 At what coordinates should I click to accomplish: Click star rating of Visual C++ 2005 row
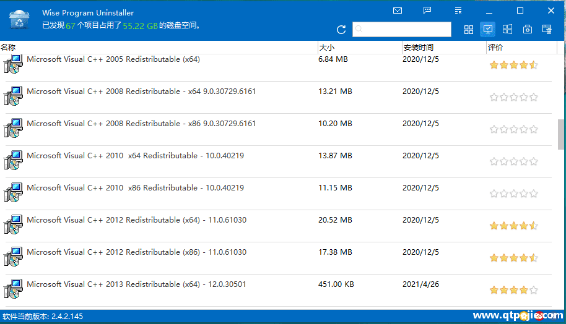pyautogui.click(x=513, y=65)
